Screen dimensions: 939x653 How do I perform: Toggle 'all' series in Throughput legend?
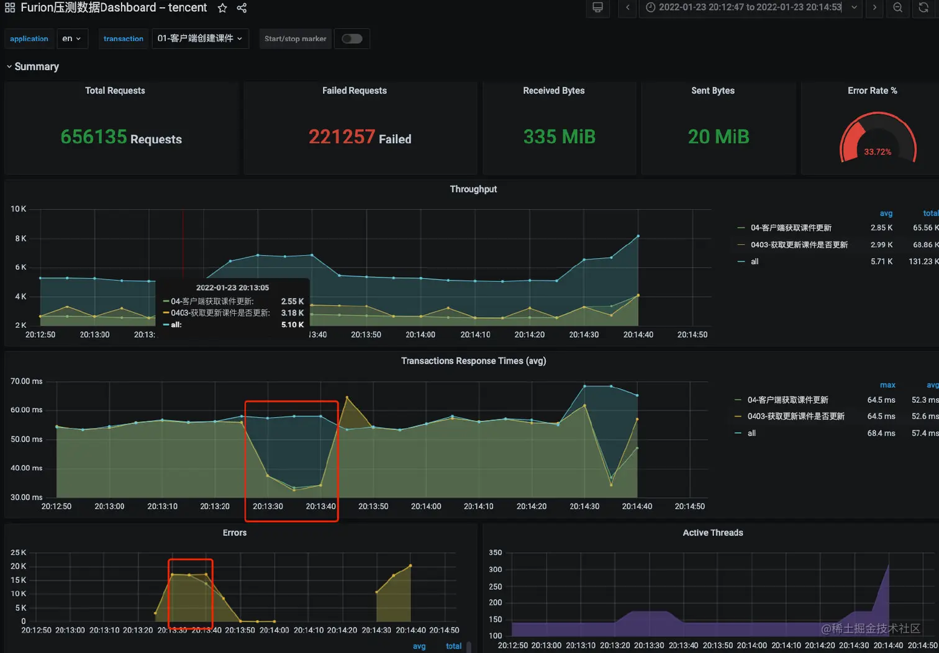click(x=755, y=261)
